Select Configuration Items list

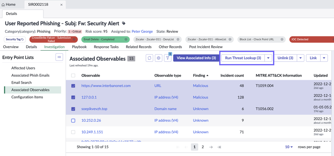point(27,97)
